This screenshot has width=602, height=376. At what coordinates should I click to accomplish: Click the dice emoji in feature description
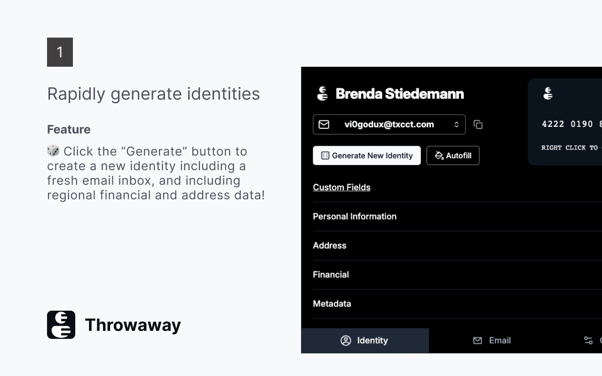point(53,151)
